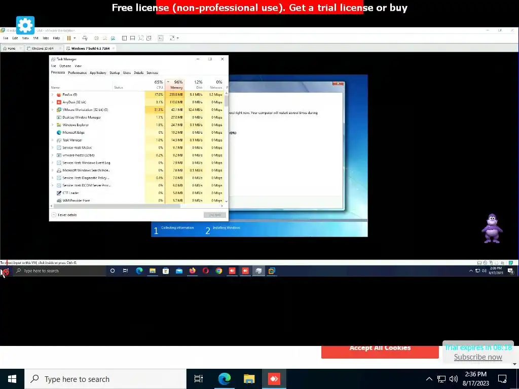Screen dimensions: 519x389
Task: Switch to Task Manager Performance tab
Action: pos(77,73)
